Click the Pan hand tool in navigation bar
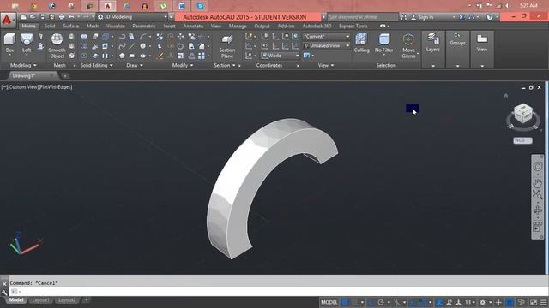The image size is (549, 308). pos(538,182)
